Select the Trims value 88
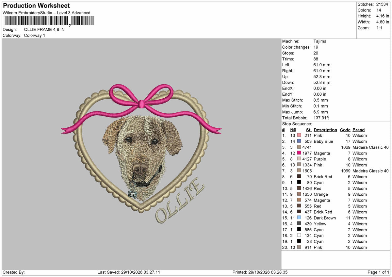The height and width of the screenshot is (277, 392). (x=316, y=59)
